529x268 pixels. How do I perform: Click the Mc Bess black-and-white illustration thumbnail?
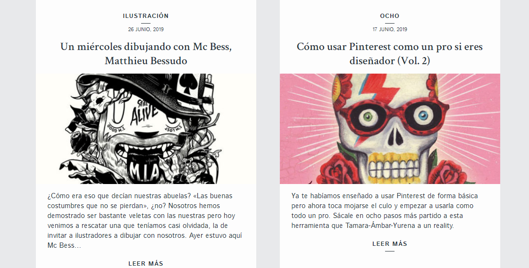[x=146, y=129]
